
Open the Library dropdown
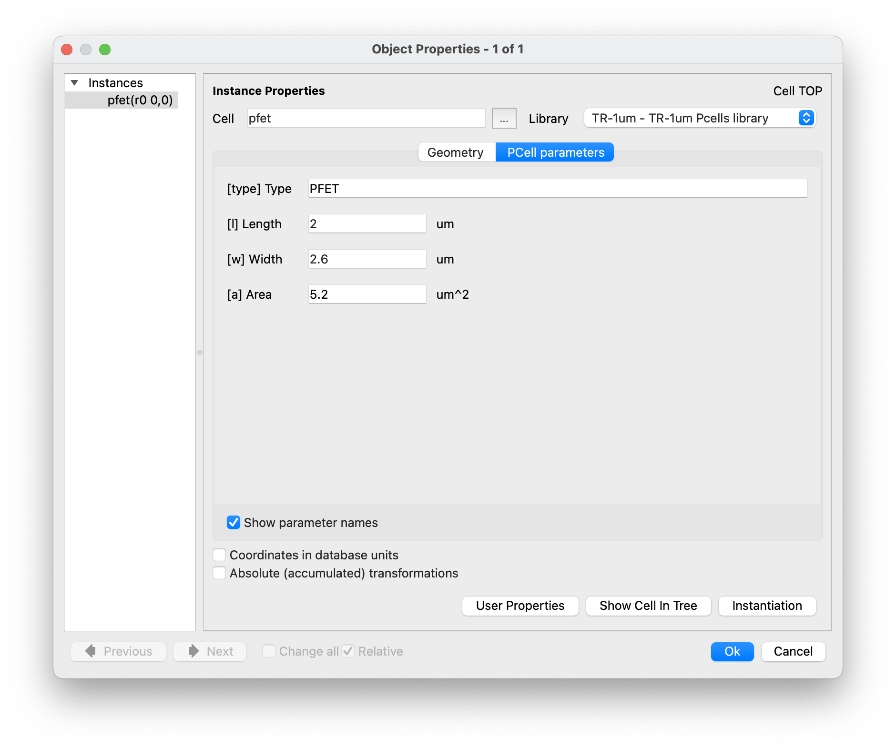(x=700, y=118)
